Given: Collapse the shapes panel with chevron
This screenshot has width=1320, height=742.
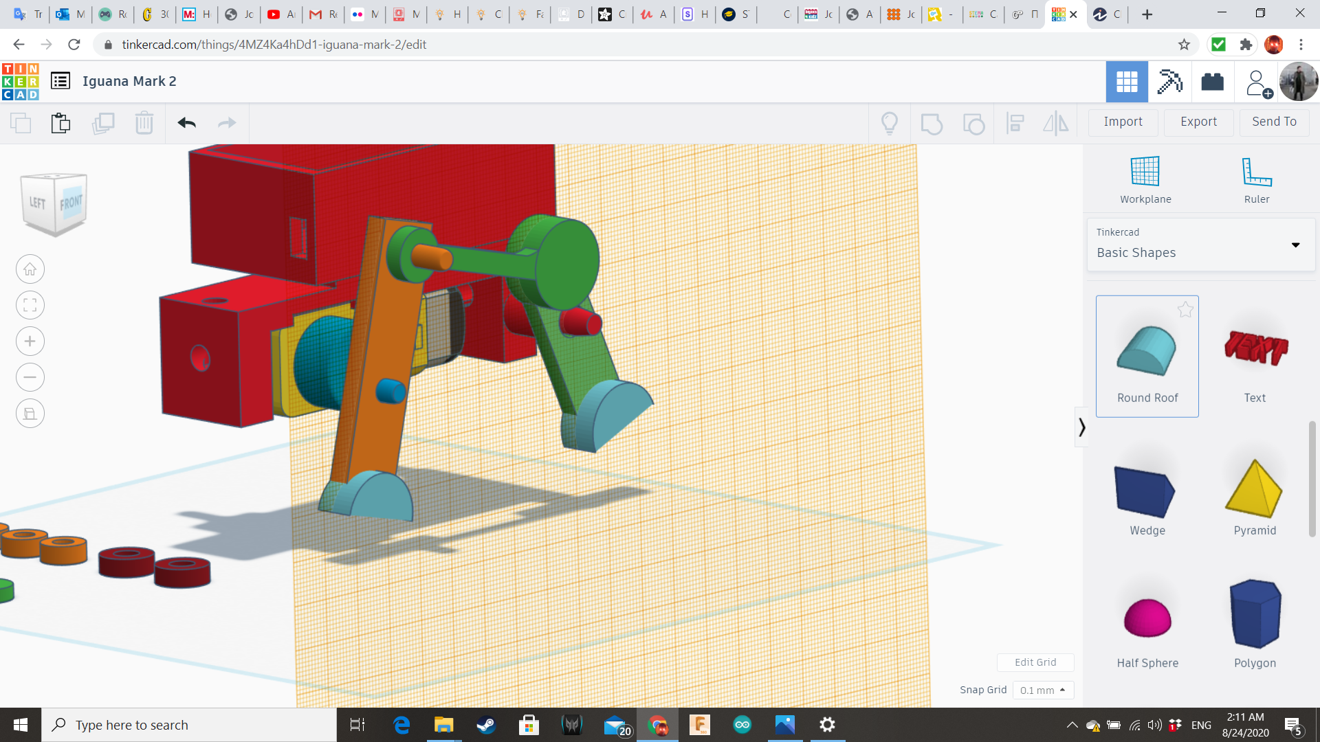Looking at the screenshot, I should (1081, 427).
